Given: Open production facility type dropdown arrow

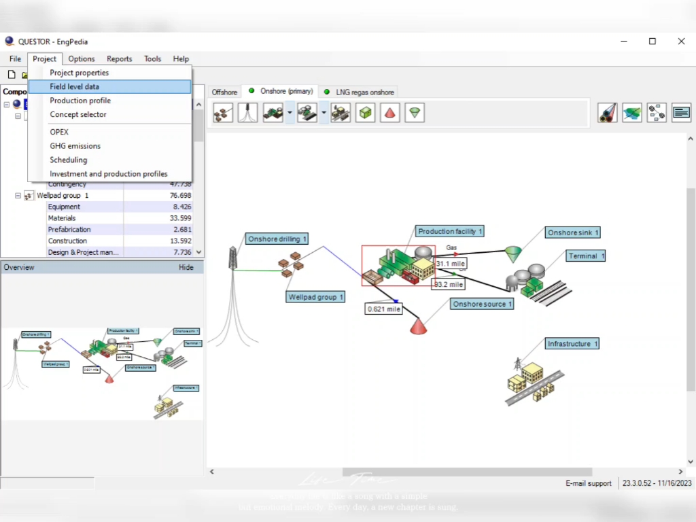Looking at the screenshot, I should (x=290, y=113).
